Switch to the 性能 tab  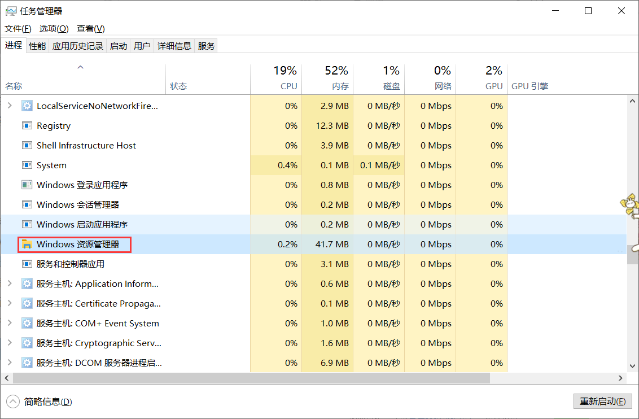(x=37, y=46)
